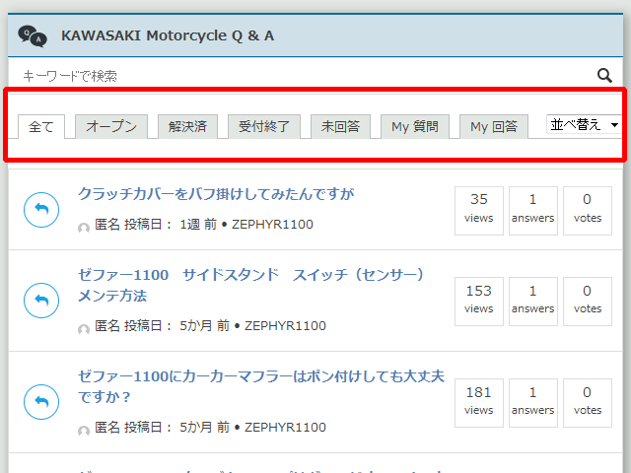This screenshot has height=473, width=631.
Task: Click the 35 views box
Action: pos(479,210)
